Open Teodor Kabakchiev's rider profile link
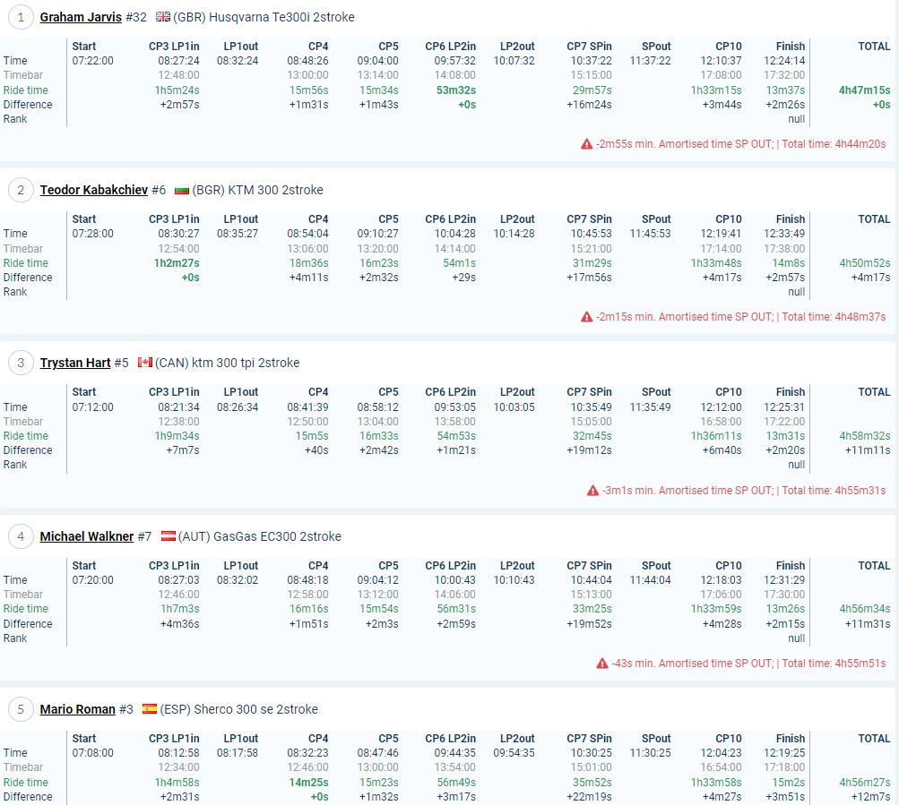The height and width of the screenshot is (805, 899). 94,190
